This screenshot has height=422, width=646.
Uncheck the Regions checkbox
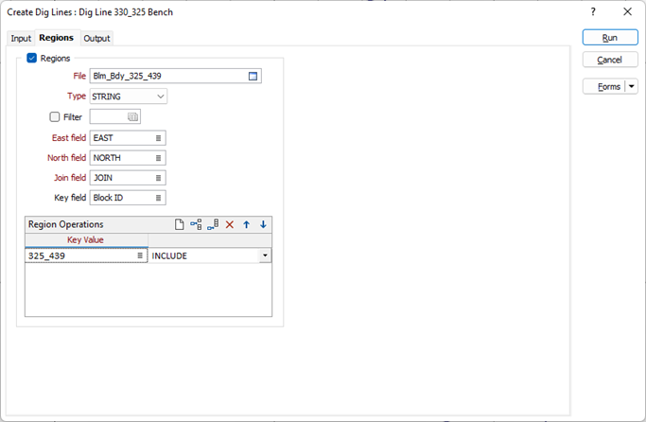pos(32,59)
